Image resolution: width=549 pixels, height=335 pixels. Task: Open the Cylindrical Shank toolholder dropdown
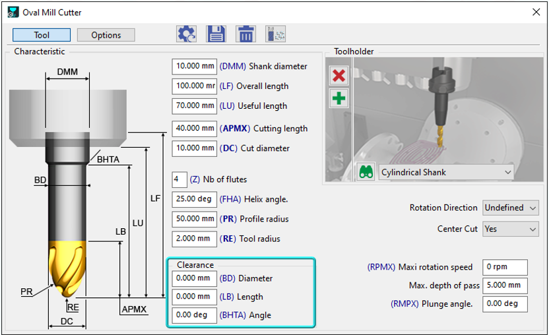[x=445, y=172]
